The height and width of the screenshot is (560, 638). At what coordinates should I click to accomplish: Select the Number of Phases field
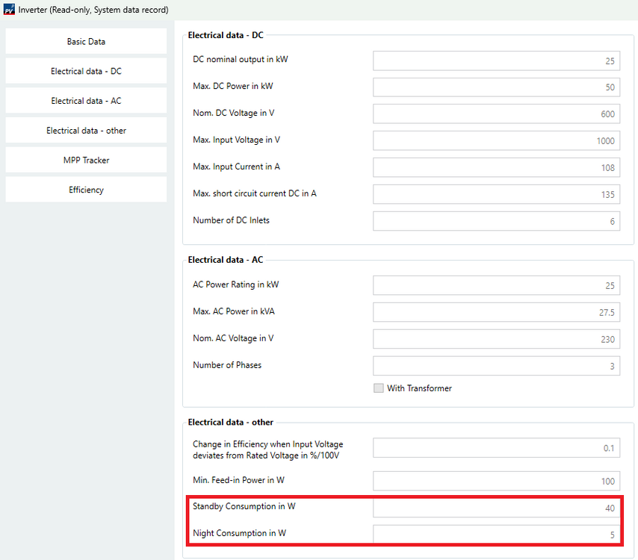(496, 366)
